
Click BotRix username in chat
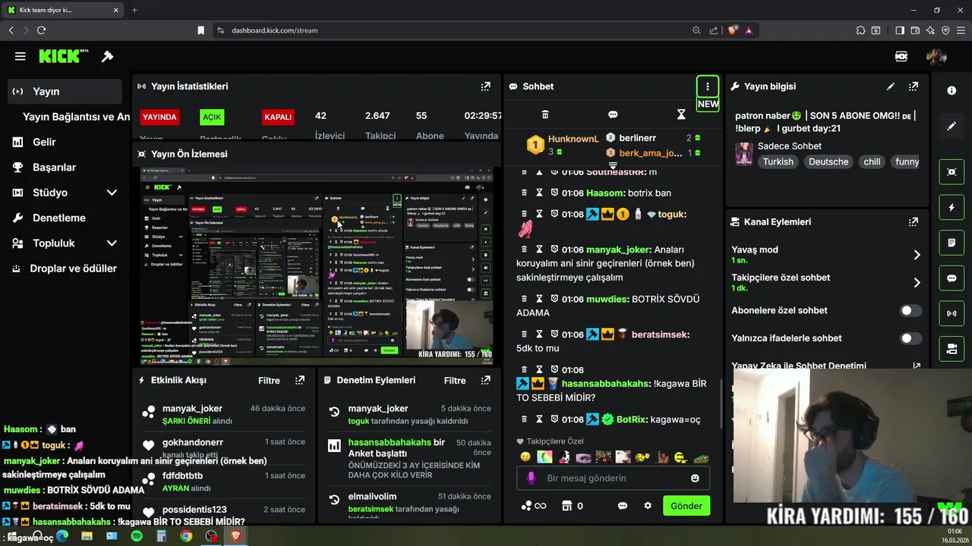coord(632,419)
